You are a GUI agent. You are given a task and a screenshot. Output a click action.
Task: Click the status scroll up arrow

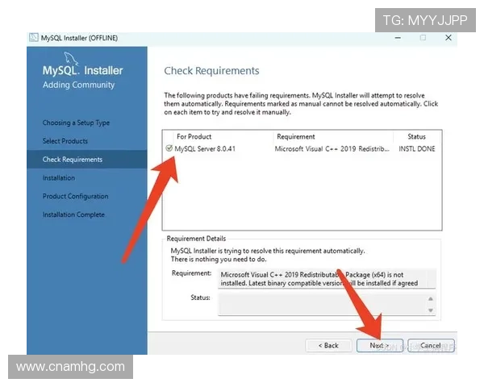tap(431, 298)
